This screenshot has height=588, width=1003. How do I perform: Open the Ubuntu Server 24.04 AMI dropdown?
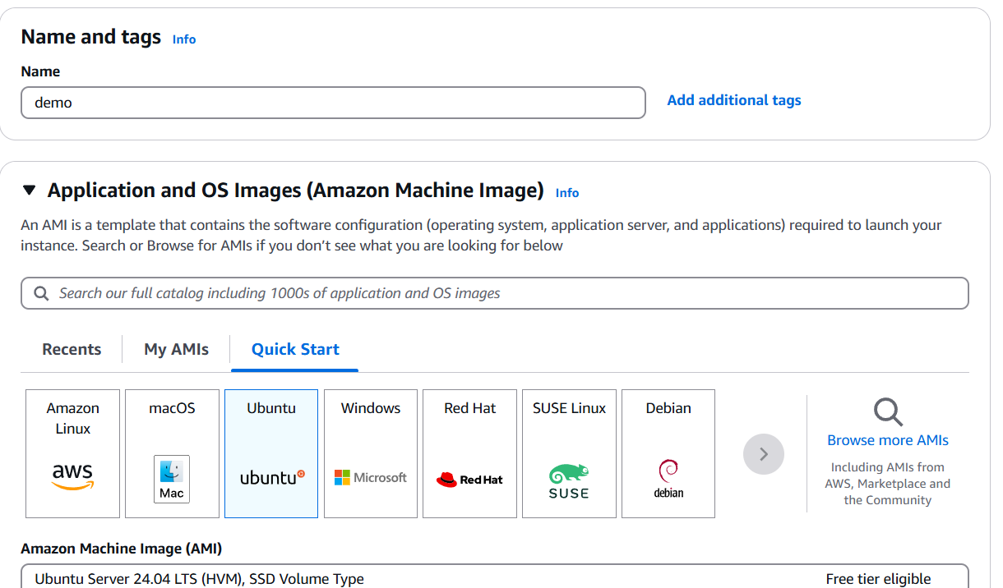[495, 577]
